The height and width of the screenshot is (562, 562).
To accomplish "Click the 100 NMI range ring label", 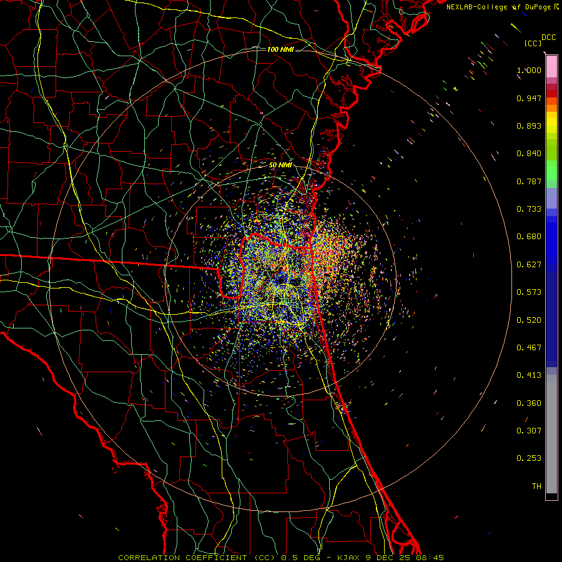I will point(280,49).
